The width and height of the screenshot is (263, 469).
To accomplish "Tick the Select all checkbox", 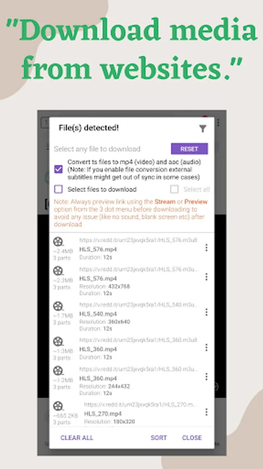I will (175, 189).
